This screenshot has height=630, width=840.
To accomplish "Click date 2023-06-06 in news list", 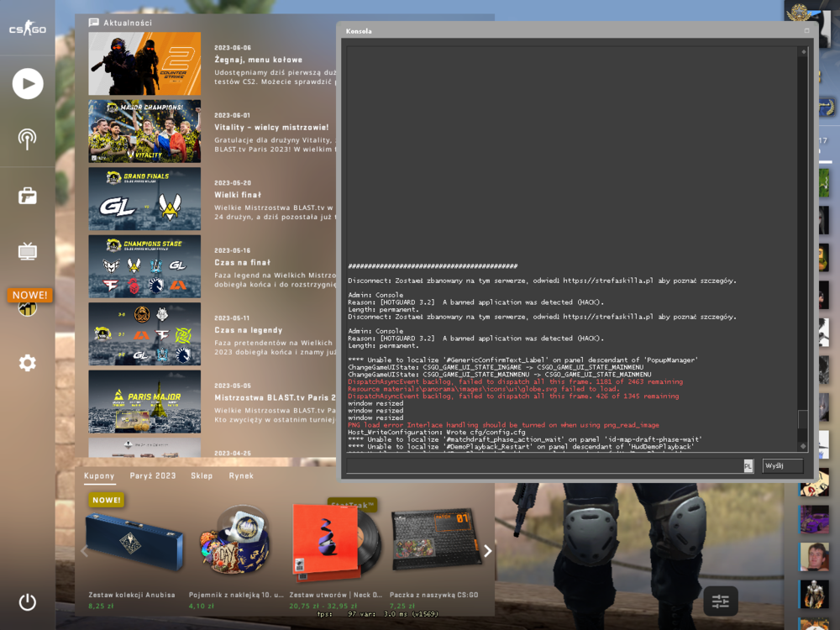I will pyautogui.click(x=233, y=48).
